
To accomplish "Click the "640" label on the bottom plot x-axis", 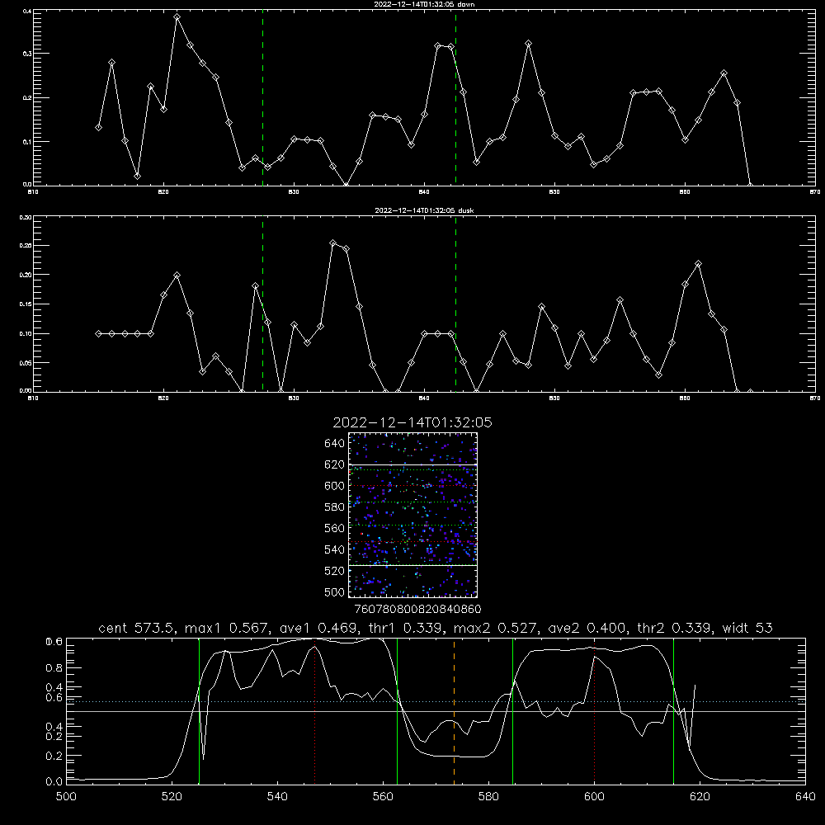I will point(805,797).
